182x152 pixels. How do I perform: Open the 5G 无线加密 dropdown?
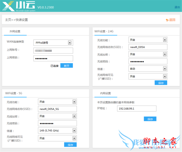(57, 116)
